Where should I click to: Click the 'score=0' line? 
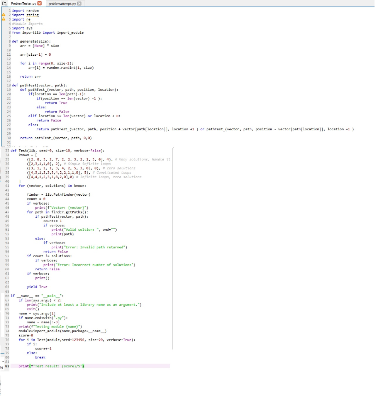tap(26, 336)
